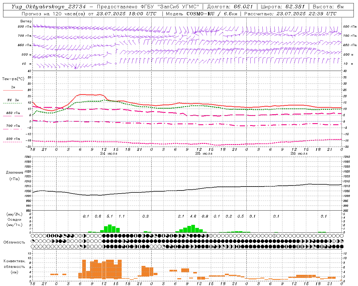The width and height of the screenshot is (358, 286).
Task: Click the 'Ветер' wind panel label
Action: 26,21
